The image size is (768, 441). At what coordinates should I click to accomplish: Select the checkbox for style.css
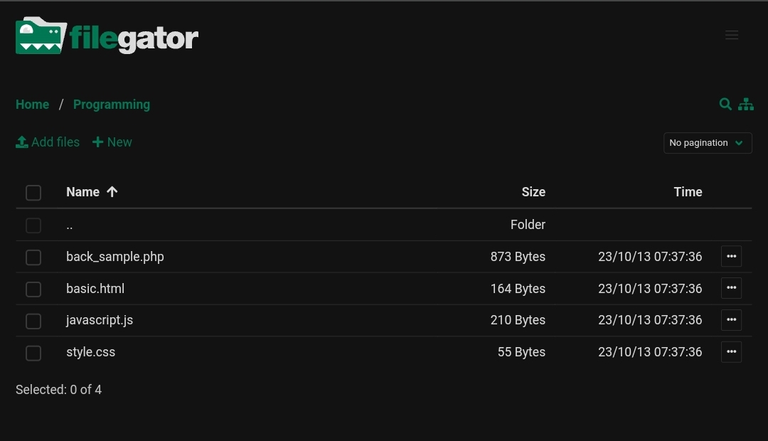coord(33,353)
